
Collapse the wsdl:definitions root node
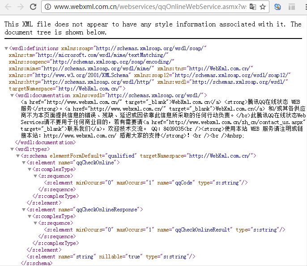(6, 48)
